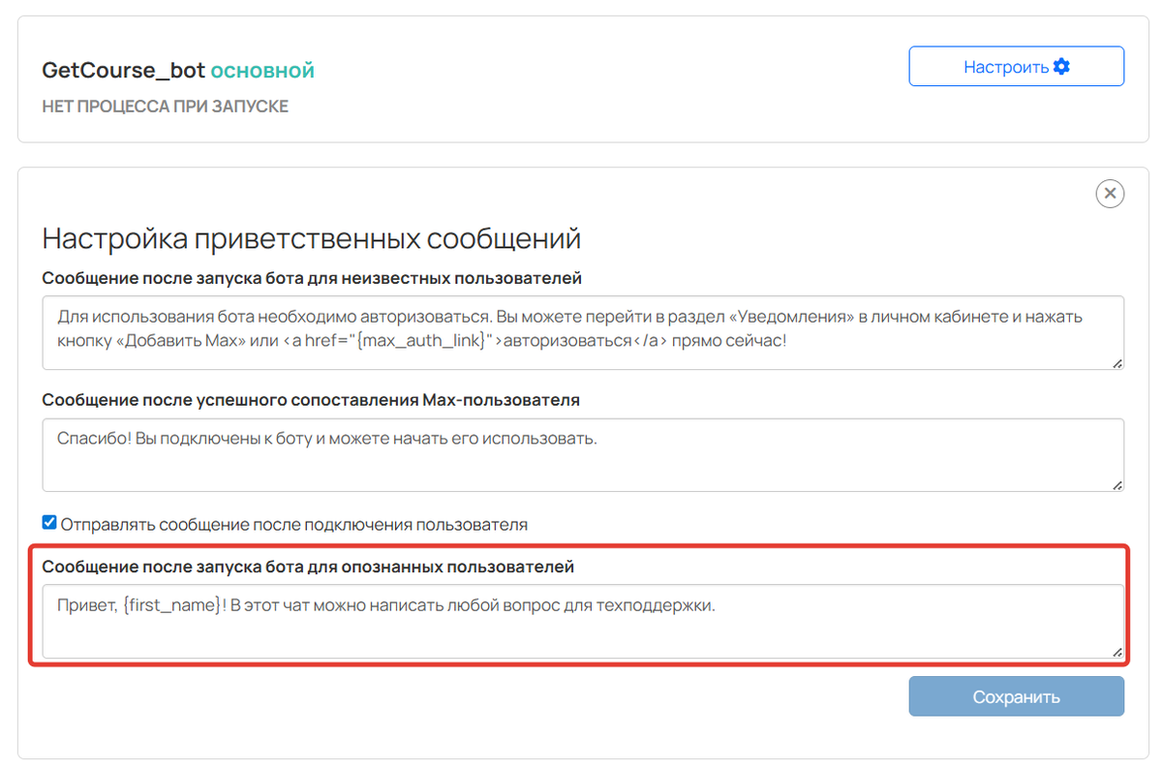Click the gear icon on the Настроить button
This screenshot has height=770, width=1162.
1061,65
